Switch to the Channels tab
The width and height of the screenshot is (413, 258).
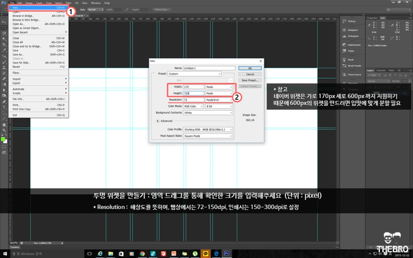coord(381,70)
